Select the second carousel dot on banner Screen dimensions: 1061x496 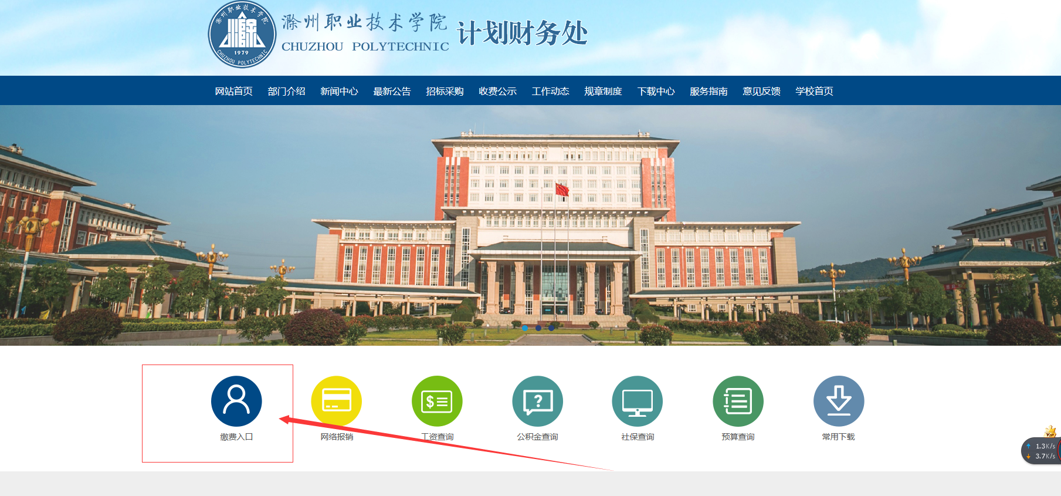tap(538, 328)
